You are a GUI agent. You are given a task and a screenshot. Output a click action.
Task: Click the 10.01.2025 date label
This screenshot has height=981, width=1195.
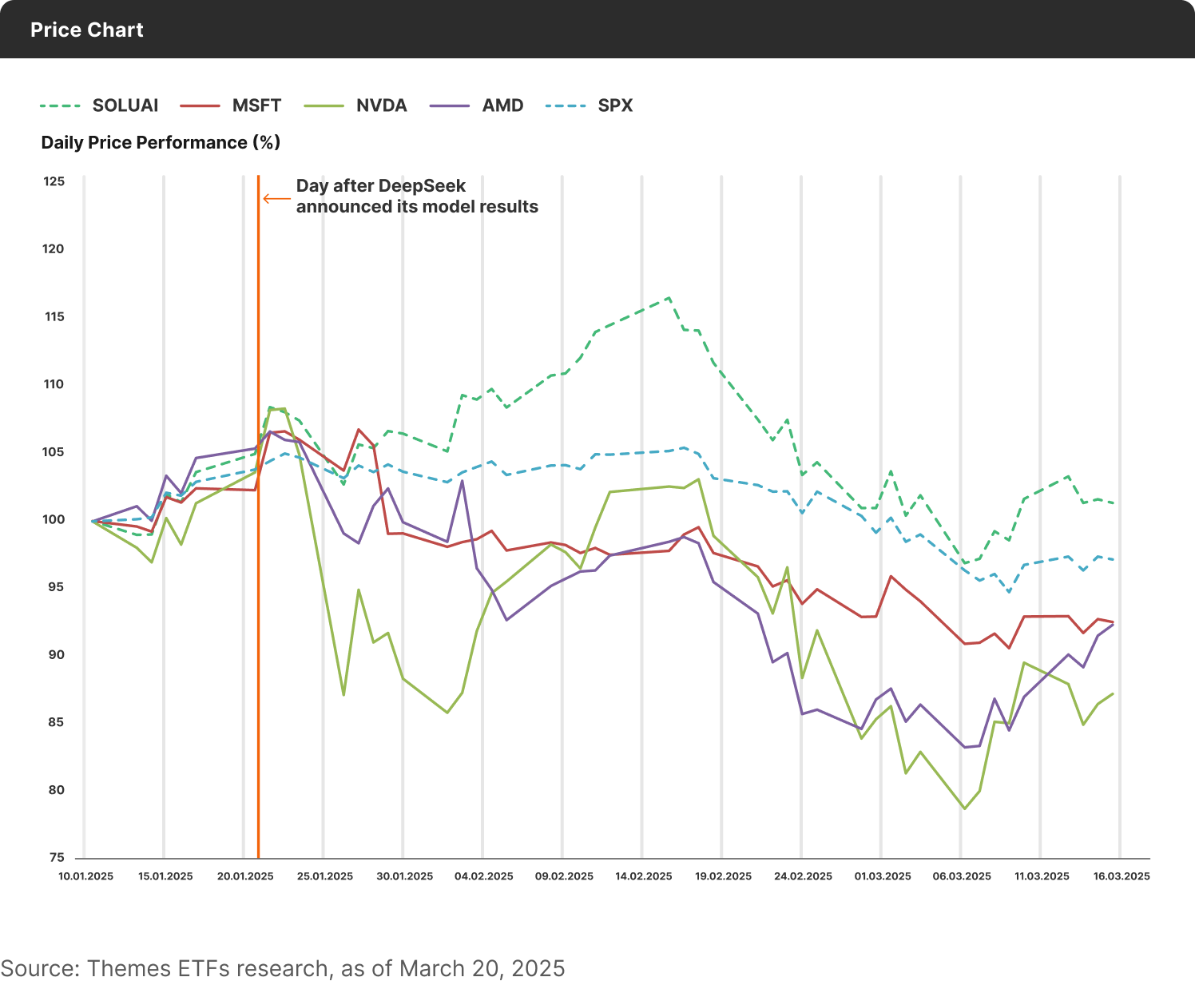coord(85,876)
